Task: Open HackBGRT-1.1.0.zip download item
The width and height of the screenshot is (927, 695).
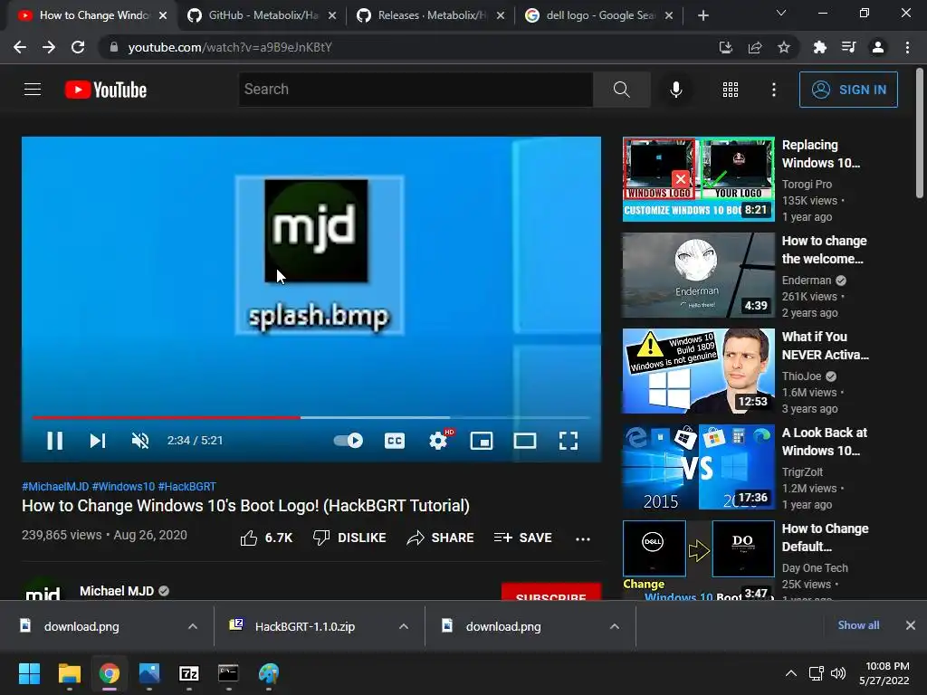Action: 305,626
